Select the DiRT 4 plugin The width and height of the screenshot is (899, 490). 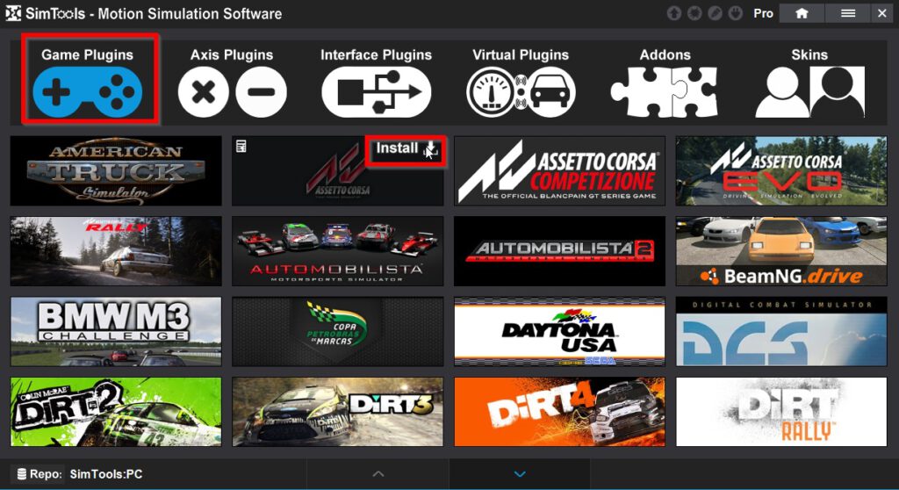click(559, 412)
